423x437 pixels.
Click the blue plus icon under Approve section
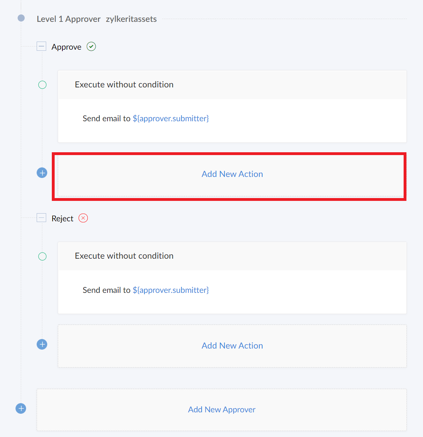42,173
